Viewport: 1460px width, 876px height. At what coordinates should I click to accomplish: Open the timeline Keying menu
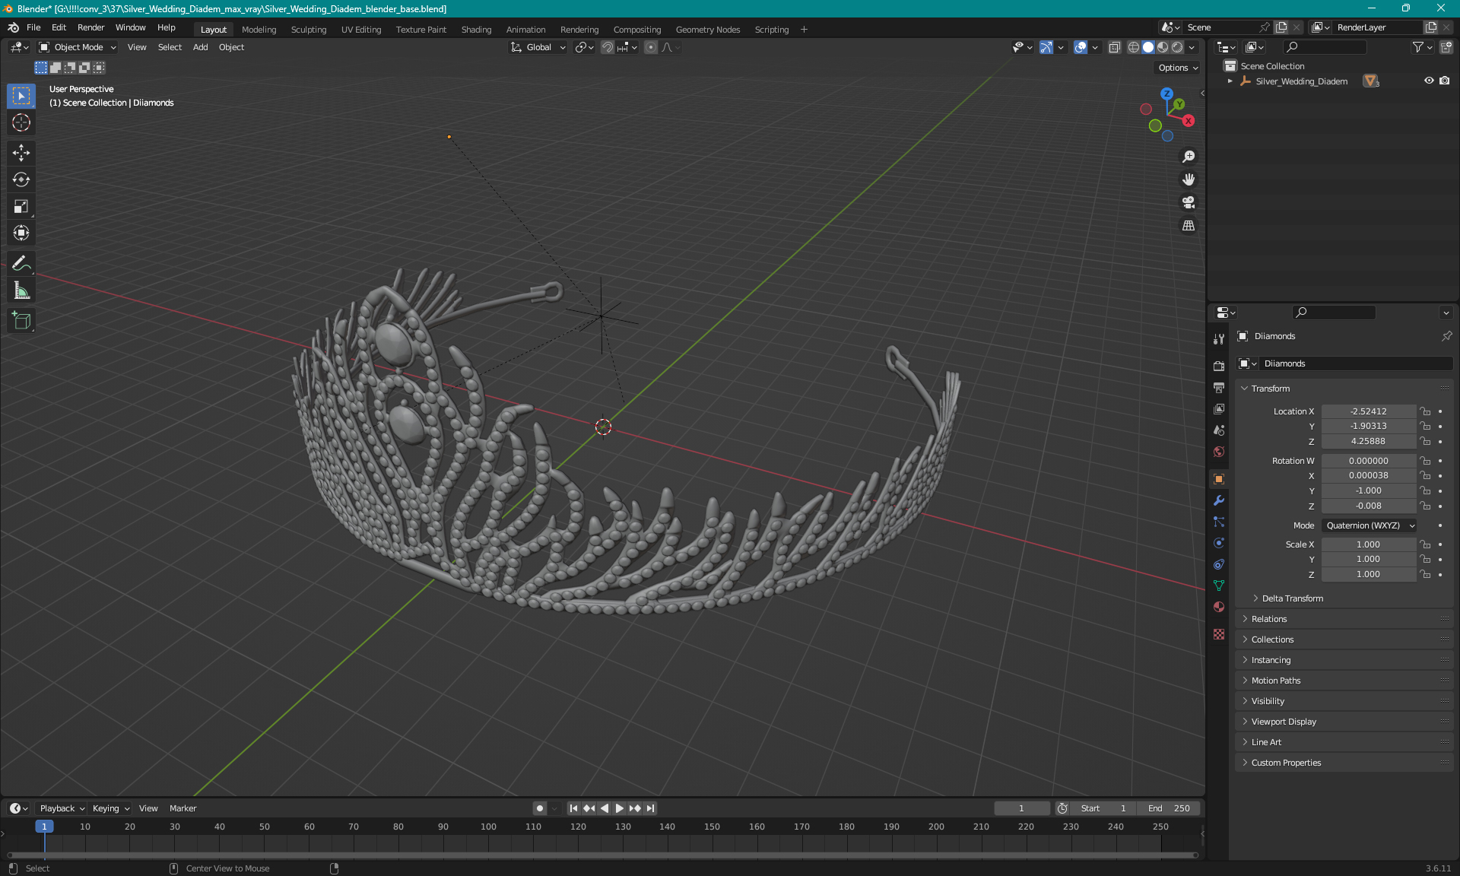110,808
